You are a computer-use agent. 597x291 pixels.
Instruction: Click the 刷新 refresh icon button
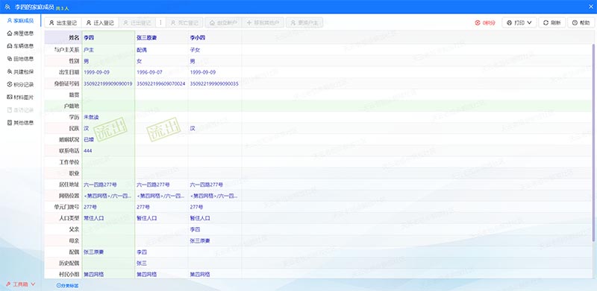point(552,23)
